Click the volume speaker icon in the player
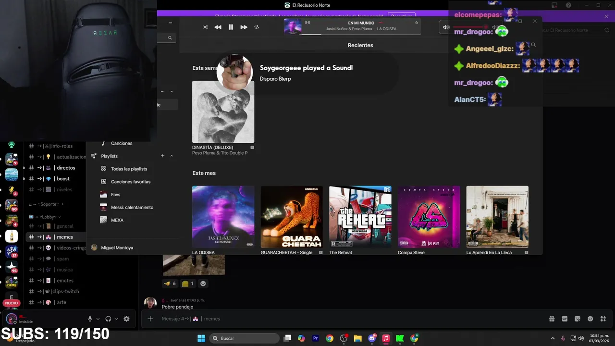 point(446,27)
